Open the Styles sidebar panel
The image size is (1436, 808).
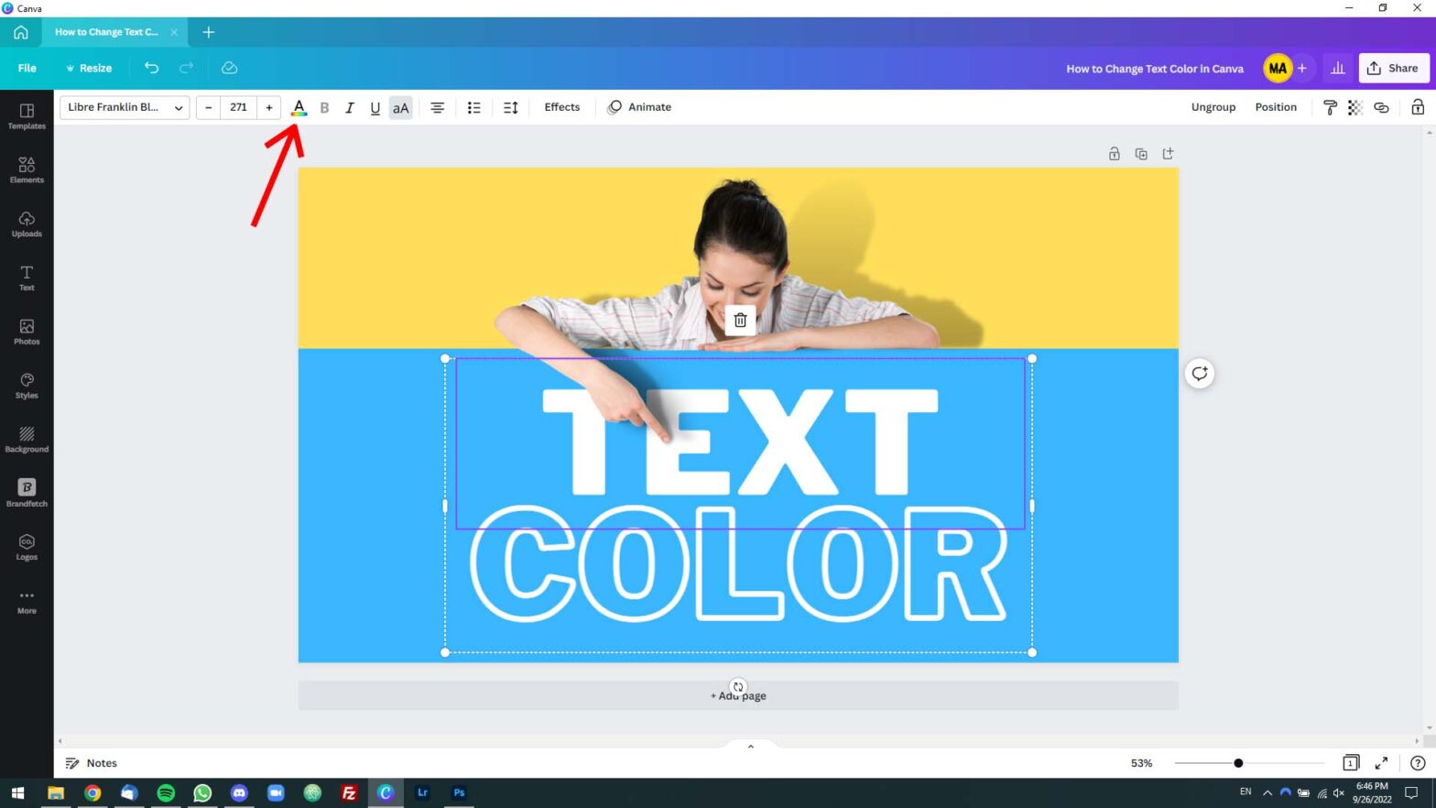(x=27, y=386)
